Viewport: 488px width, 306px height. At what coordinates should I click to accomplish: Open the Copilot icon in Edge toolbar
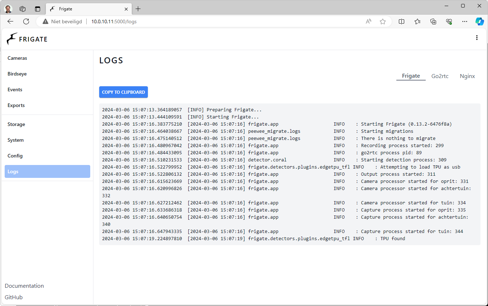coord(479,21)
